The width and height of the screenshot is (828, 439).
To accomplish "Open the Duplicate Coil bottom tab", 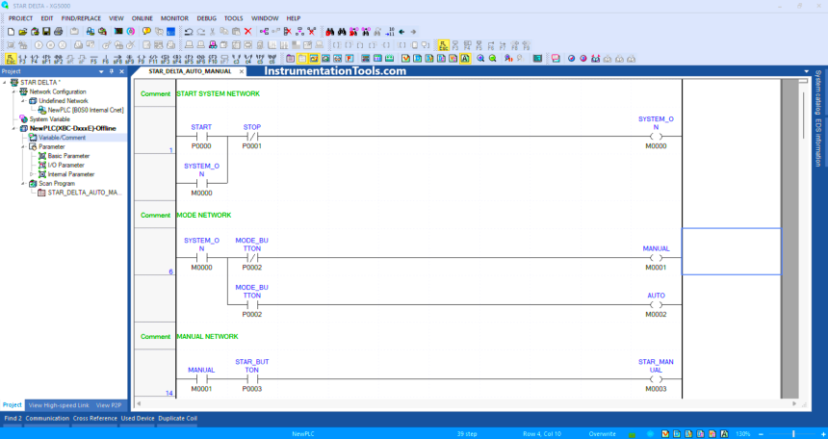I will 177,419.
